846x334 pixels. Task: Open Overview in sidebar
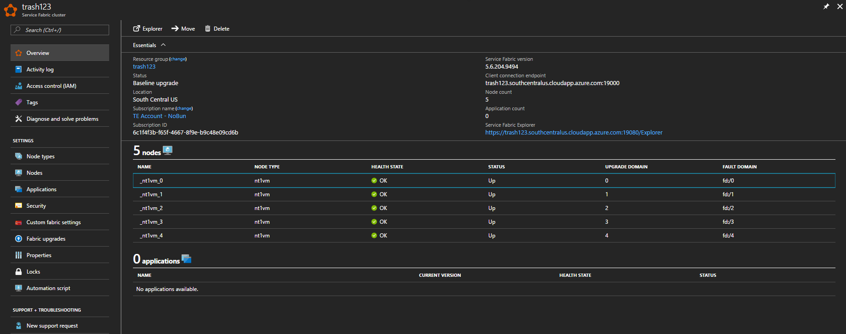pyautogui.click(x=60, y=53)
